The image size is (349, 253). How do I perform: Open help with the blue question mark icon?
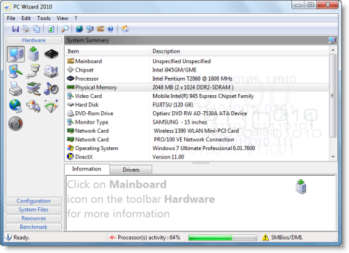(111, 29)
